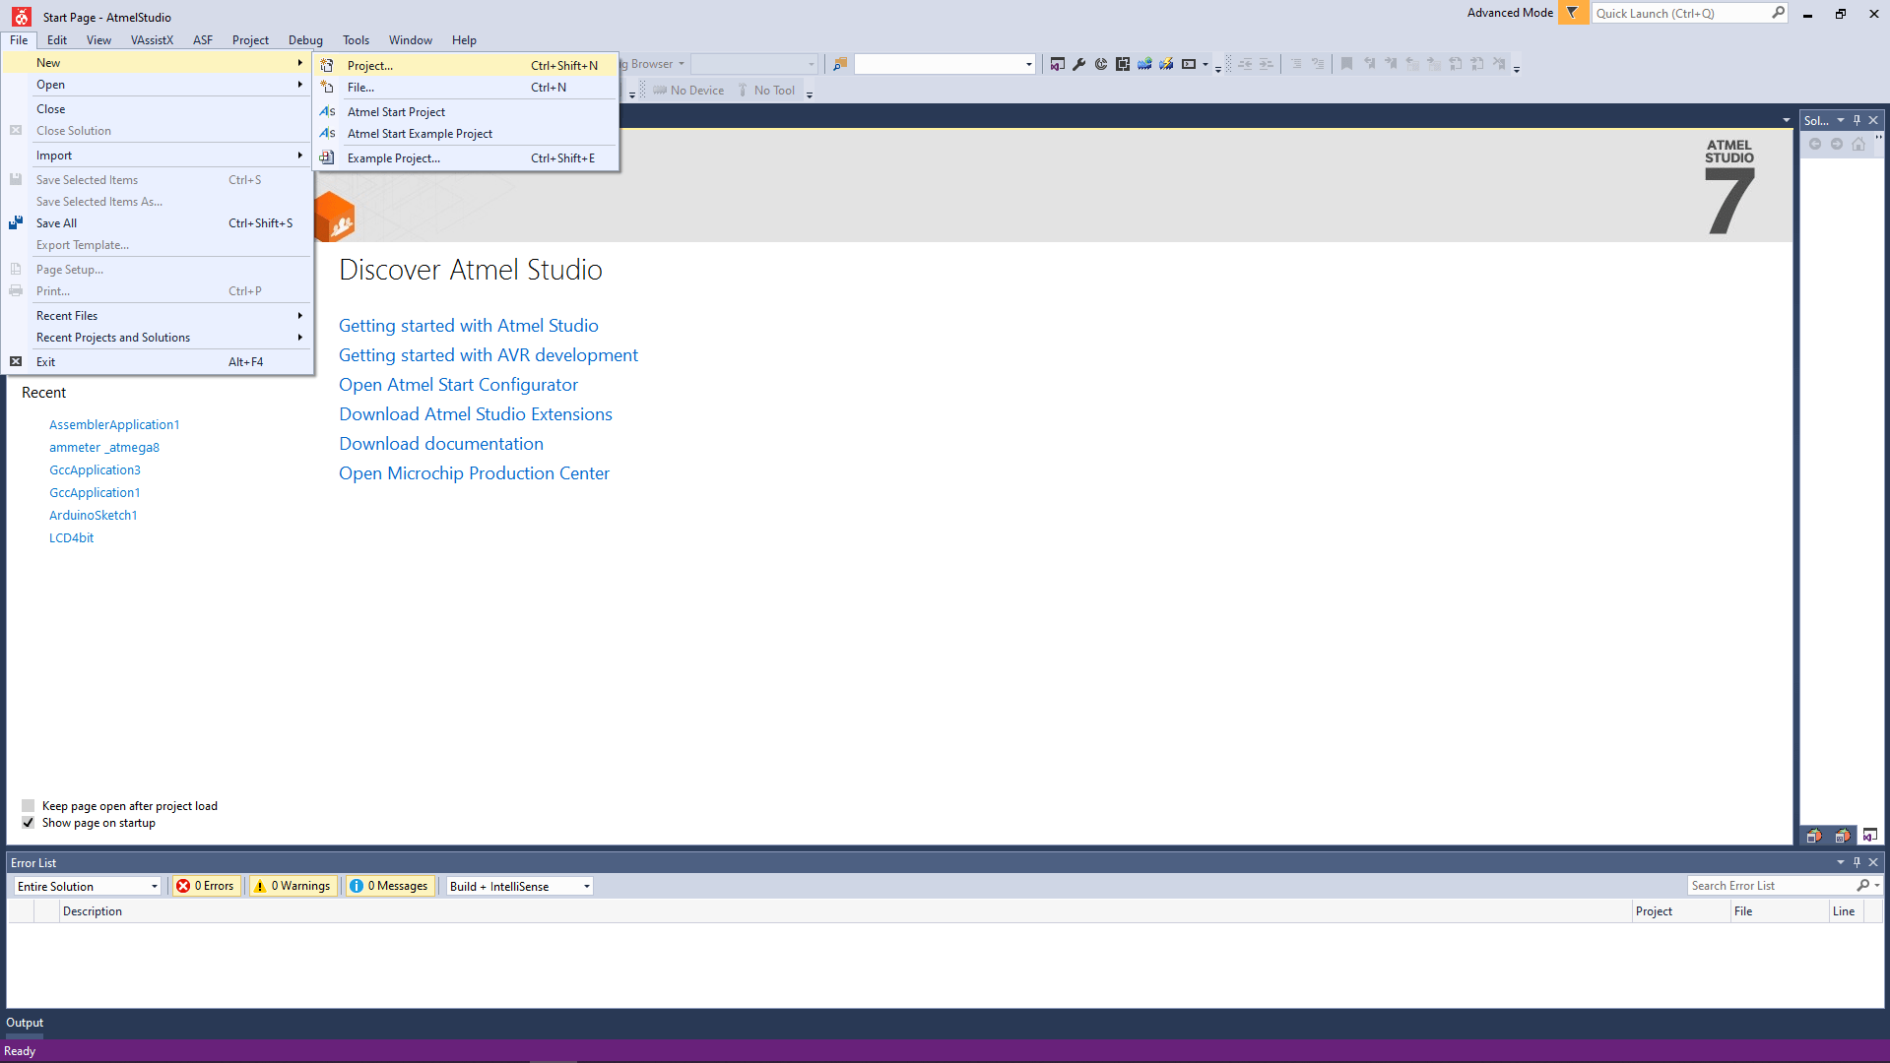The height and width of the screenshot is (1063, 1890).
Task: Select Example Project... menu entry
Action: (x=467, y=158)
